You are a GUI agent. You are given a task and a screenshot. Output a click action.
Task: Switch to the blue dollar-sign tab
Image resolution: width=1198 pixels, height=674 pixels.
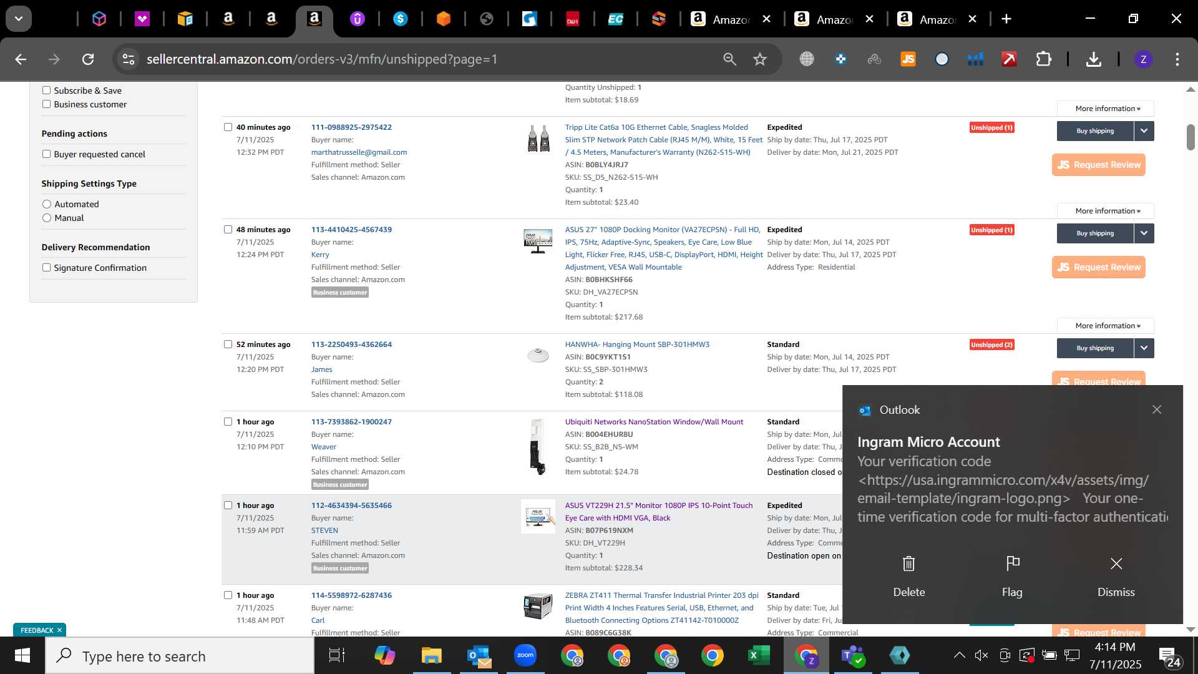coord(401,19)
